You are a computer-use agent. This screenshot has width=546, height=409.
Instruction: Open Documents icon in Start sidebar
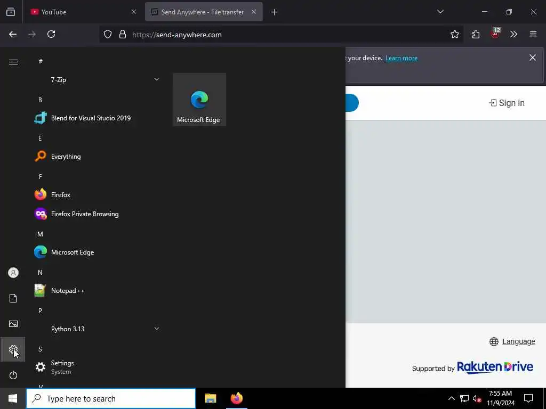pos(13,298)
